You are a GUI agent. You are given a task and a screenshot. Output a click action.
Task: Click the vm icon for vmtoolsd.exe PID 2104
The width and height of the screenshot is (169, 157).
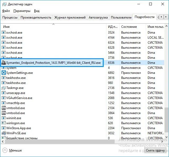[4, 108]
